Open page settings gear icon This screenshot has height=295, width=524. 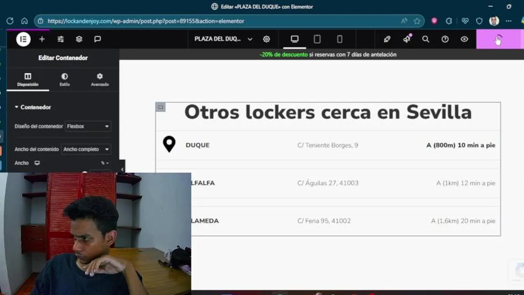(x=267, y=39)
